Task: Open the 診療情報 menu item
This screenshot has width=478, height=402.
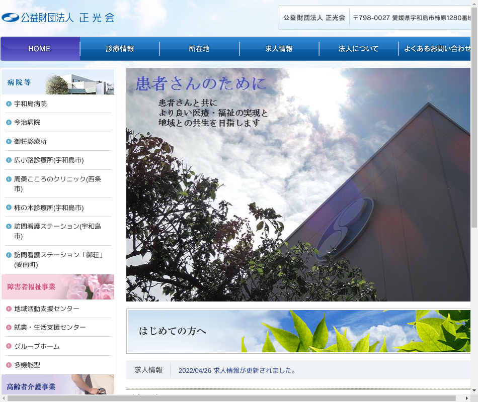Action: 120,49
